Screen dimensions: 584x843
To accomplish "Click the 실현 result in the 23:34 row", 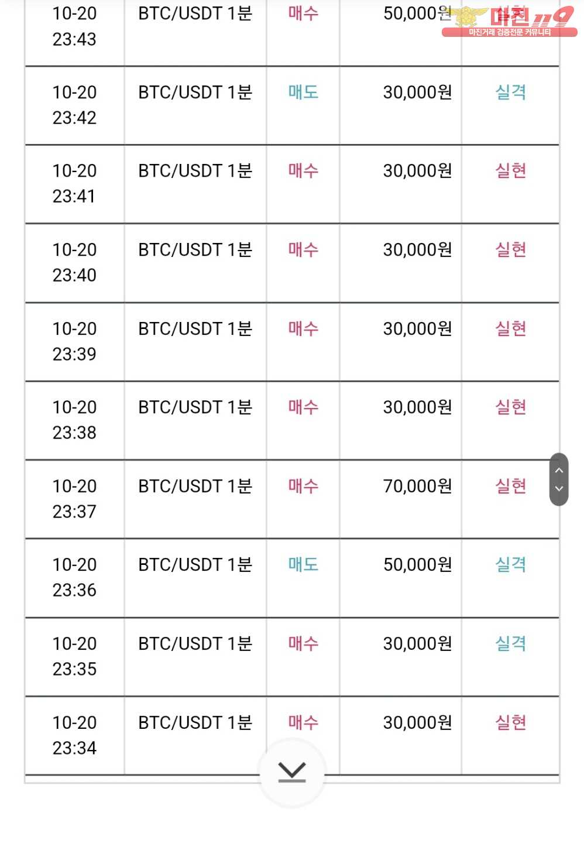I will (x=510, y=722).
